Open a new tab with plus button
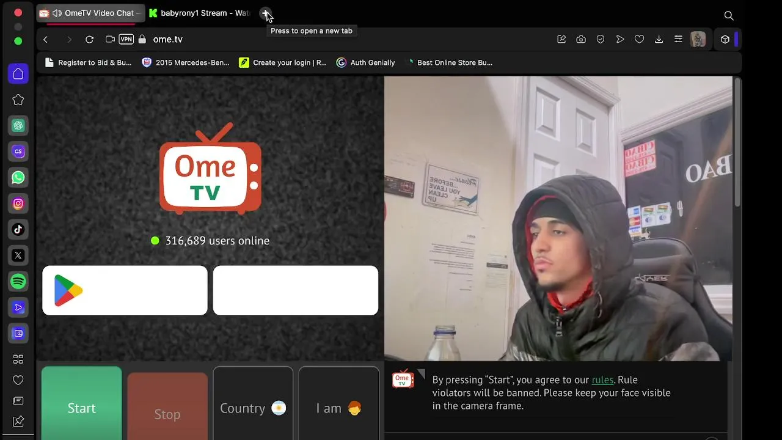 pyautogui.click(x=265, y=13)
